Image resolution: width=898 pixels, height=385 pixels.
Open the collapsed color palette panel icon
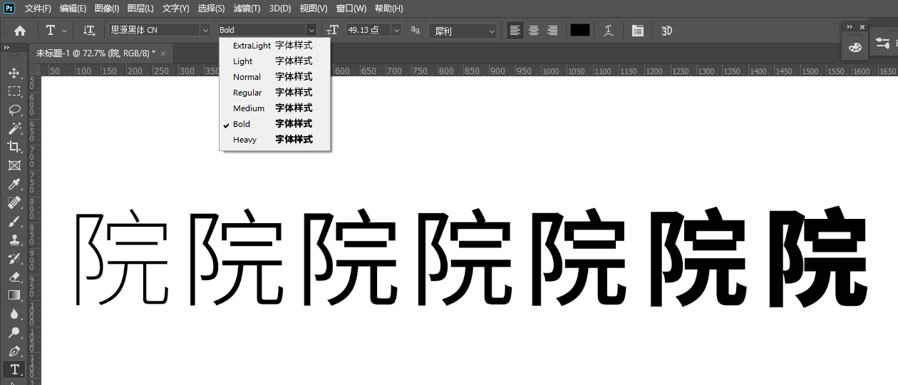click(855, 47)
